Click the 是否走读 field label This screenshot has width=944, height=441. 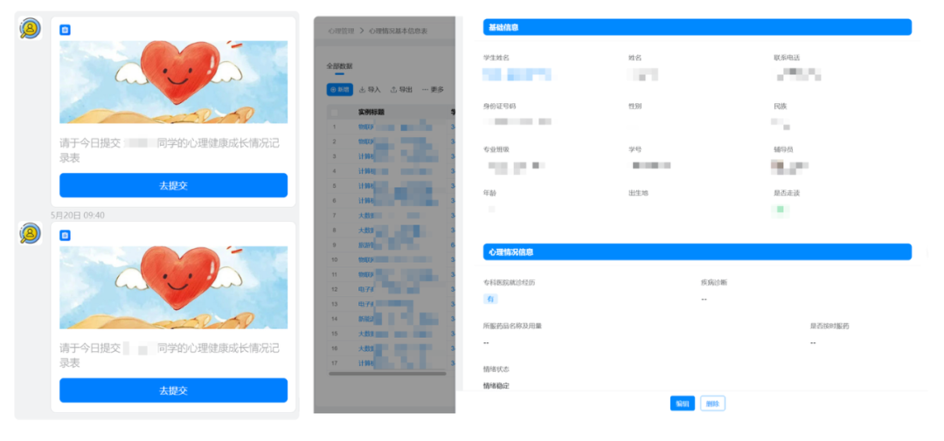787,193
